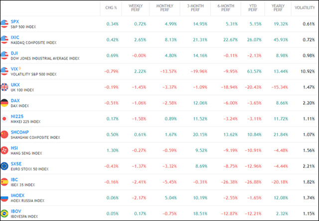Click the UK flag icon for UKX
This screenshot has height=221, width=319.
(x=4, y=87)
